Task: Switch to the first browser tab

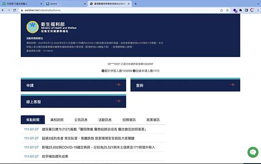Action: [x=22, y=4]
